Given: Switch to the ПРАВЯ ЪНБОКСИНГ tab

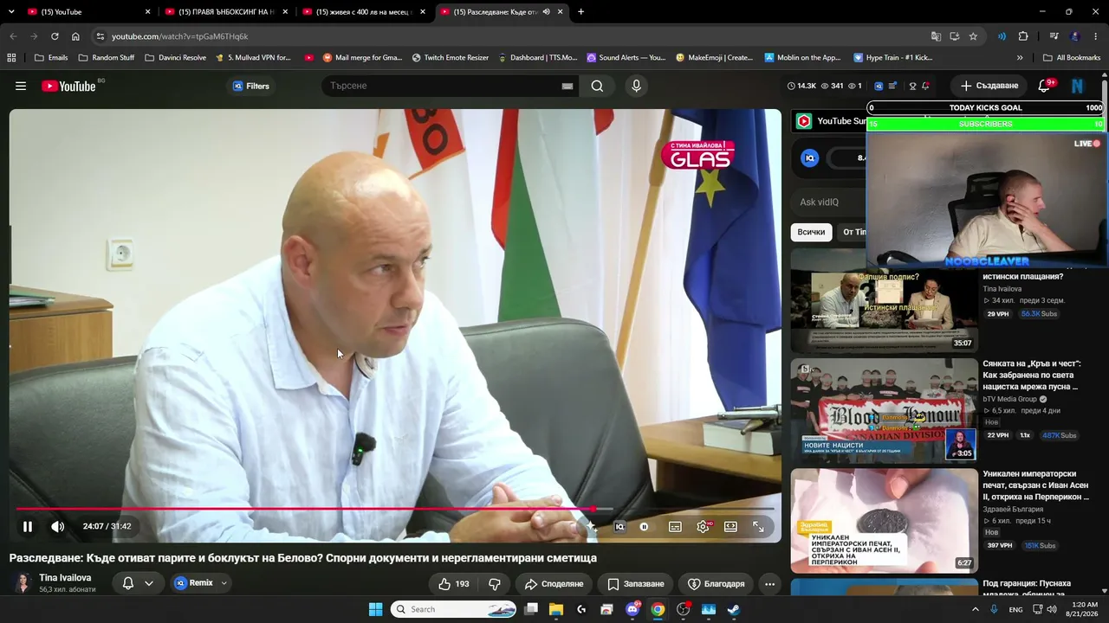Looking at the screenshot, I should (x=225, y=12).
